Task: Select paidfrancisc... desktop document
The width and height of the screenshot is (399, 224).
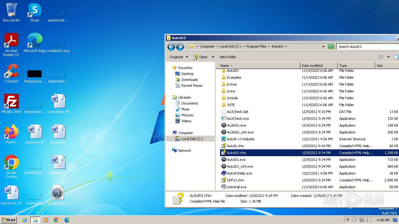Action: [58, 165]
